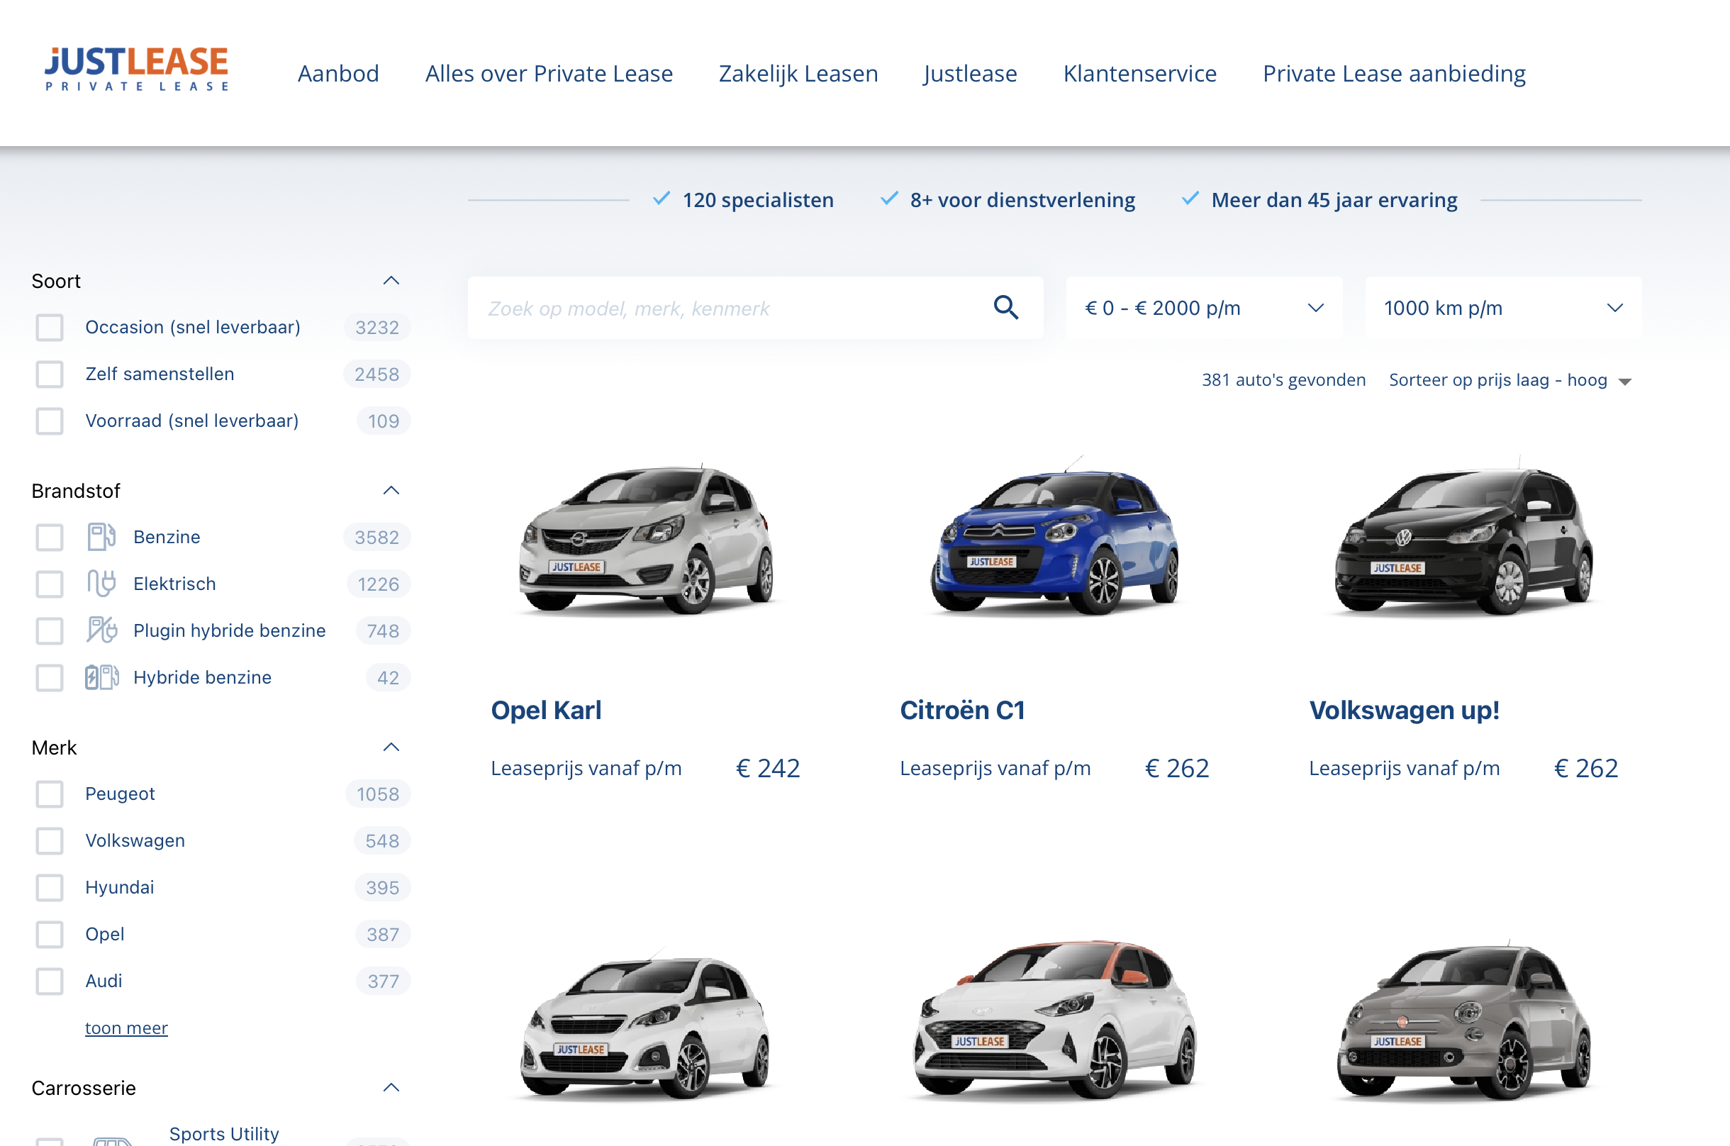Click the Sports Utility body type label
Image resolution: width=1730 pixels, height=1146 pixels.
pyautogui.click(x=223, y=1133)
